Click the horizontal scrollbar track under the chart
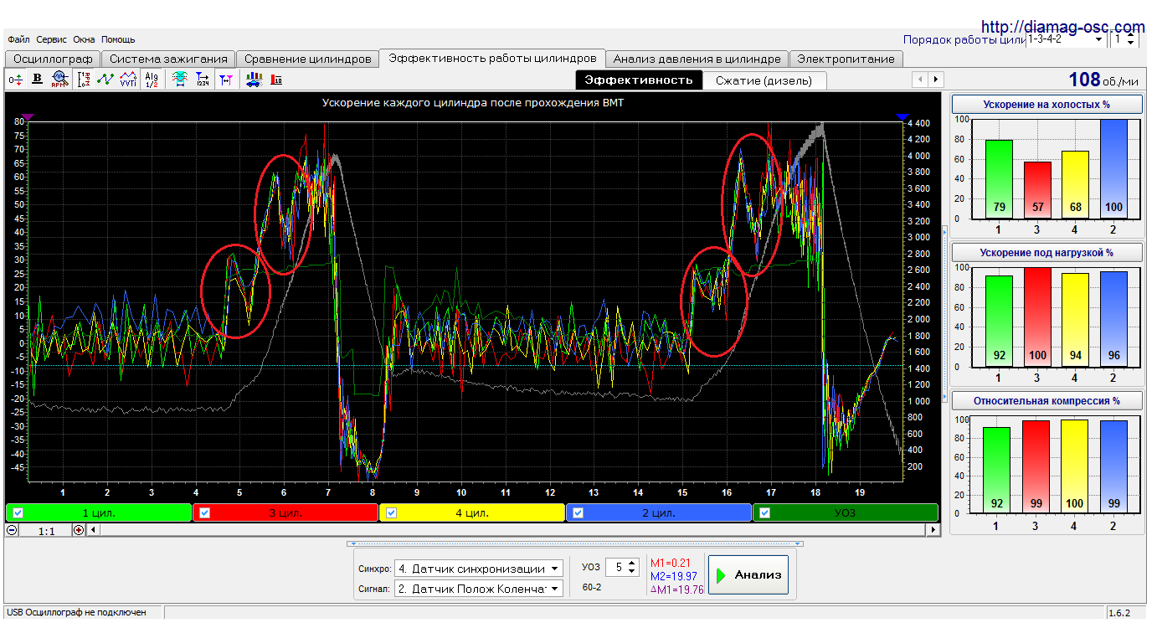This screenshot has width=1157, height=623. pos(512,530)
